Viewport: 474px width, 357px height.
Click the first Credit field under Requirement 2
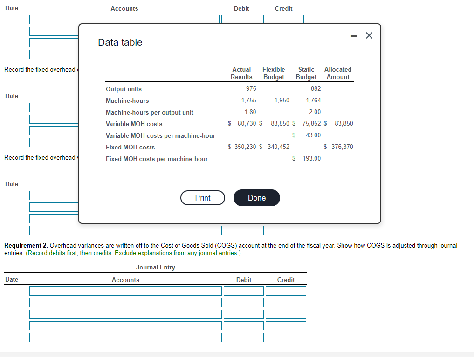point(285,290)
